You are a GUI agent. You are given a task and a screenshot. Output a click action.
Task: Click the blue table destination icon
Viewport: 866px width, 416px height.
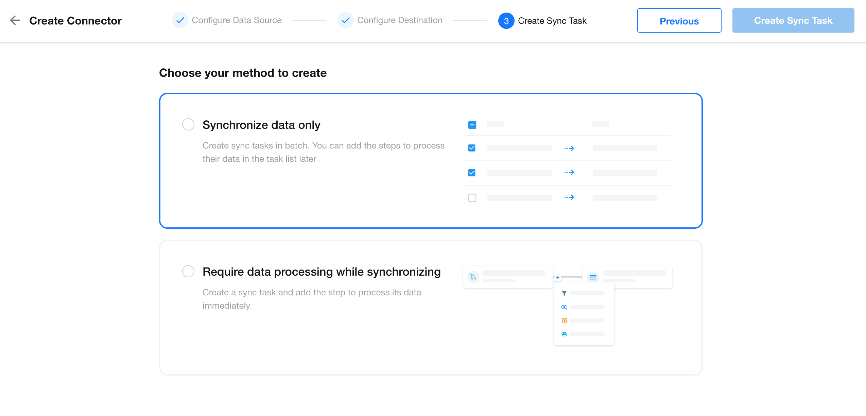pyautogui.click(x=593, y=277)
